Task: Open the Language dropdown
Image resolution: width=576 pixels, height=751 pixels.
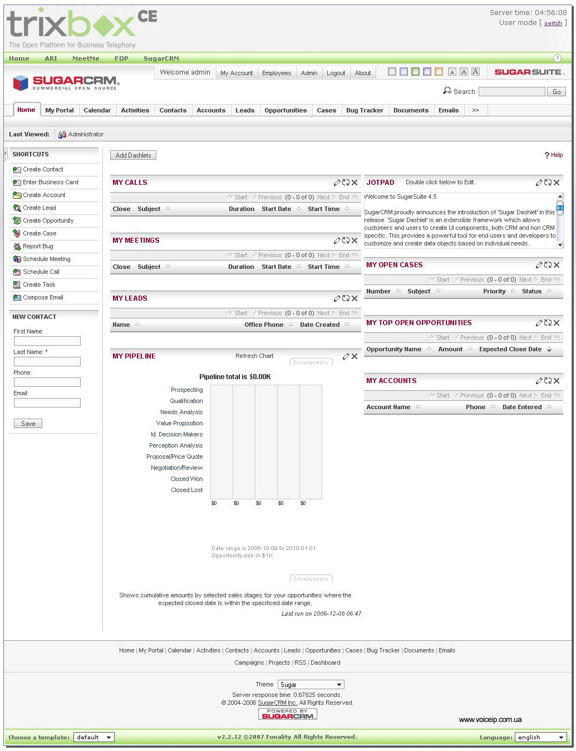Action: (540, 737)
